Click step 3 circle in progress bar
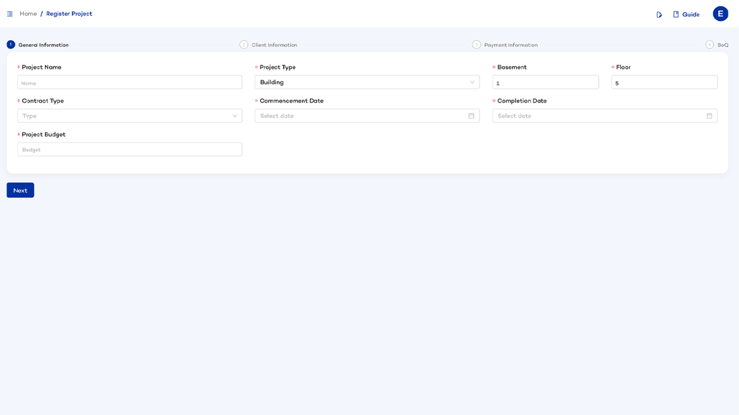 [x=476, y=45]
